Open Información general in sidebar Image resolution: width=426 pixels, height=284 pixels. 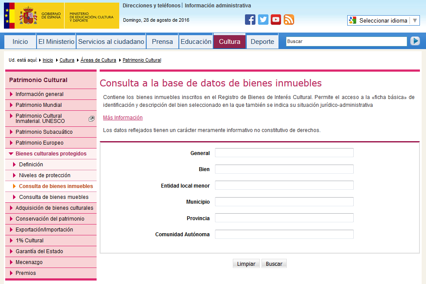[x=51, y=94]
